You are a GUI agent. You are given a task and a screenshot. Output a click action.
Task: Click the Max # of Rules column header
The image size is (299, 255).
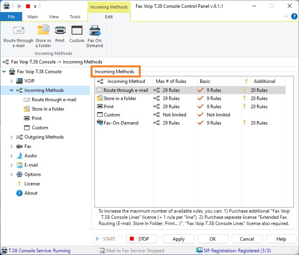(175, 81)
